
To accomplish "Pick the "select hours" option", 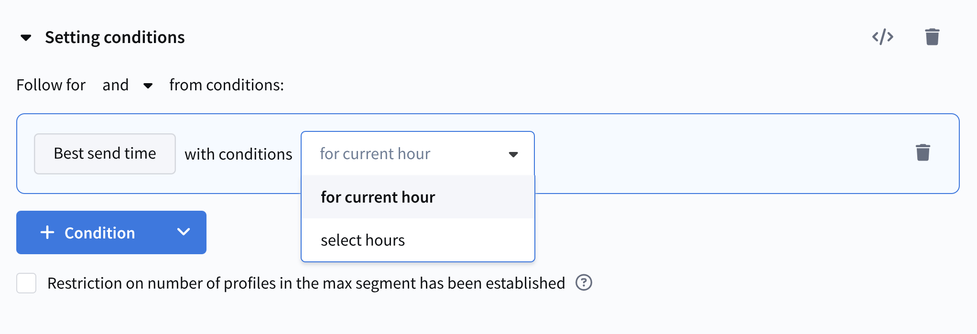I will pyautogui.click(x=363, y=240).
